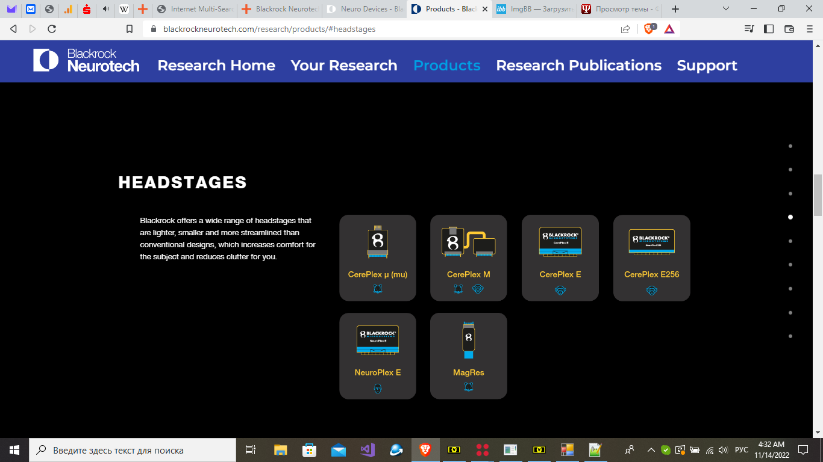Open File Explorer from the taskbar

(x=281, y=450)
